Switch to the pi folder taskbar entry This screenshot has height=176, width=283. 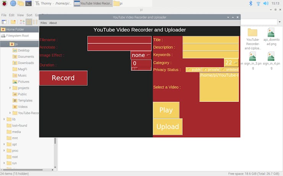click(x=118, y=3)
